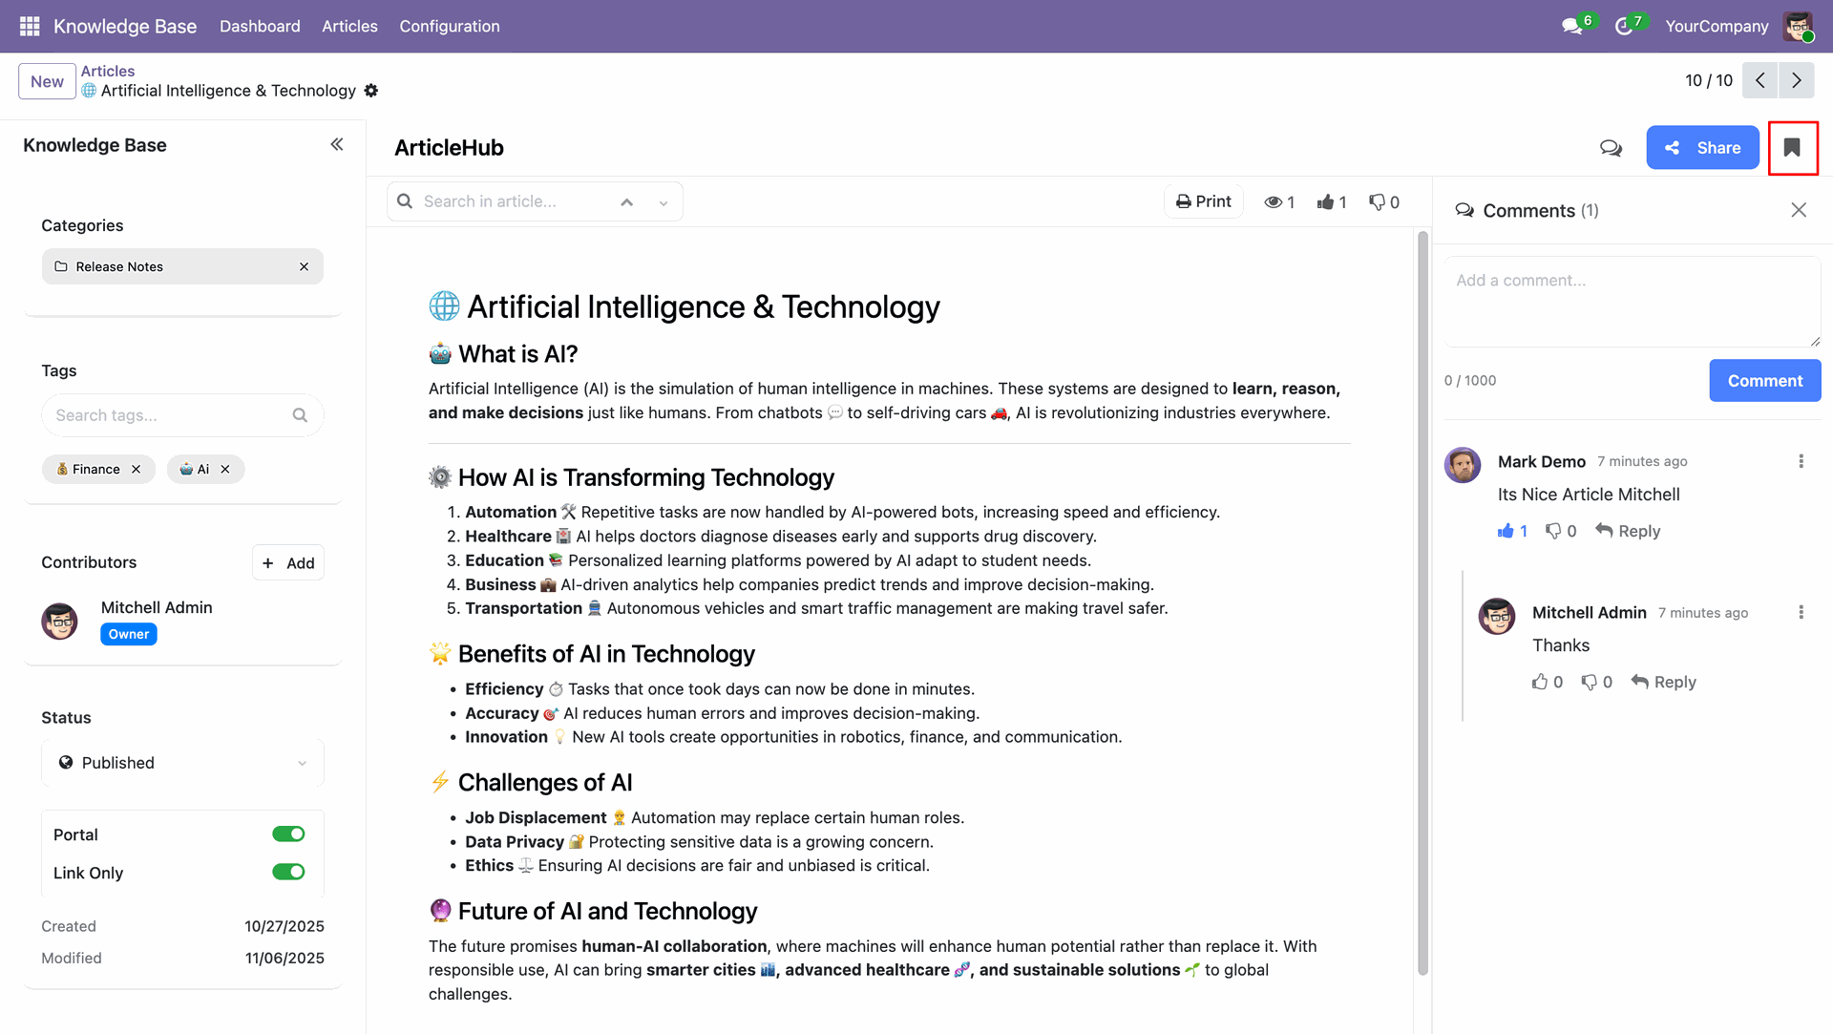
Task: Open the YourCompany switcher
Action: click(1717, 26)
